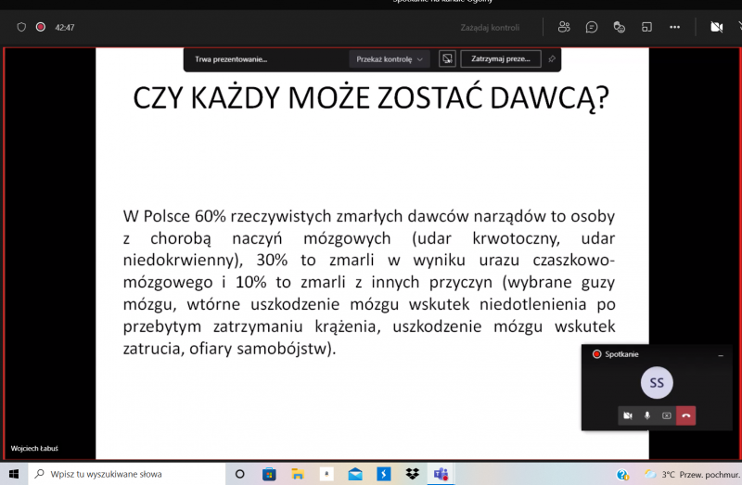Click the computer-sound icon in the presenting bar
This screenshot has height=485, width=742.
(x=447, y=59)
